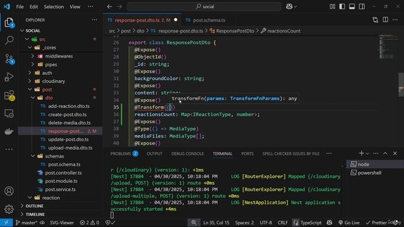Open Source Control view
This screenshot has width=404, height=227.
pyautogui.click(x=9, y=59)
